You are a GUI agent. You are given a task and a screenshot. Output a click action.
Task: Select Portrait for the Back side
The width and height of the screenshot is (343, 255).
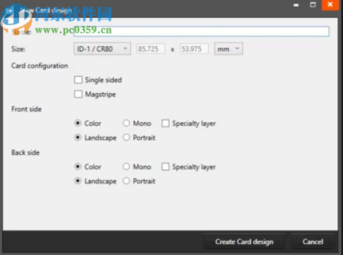[x=126, y=181]
